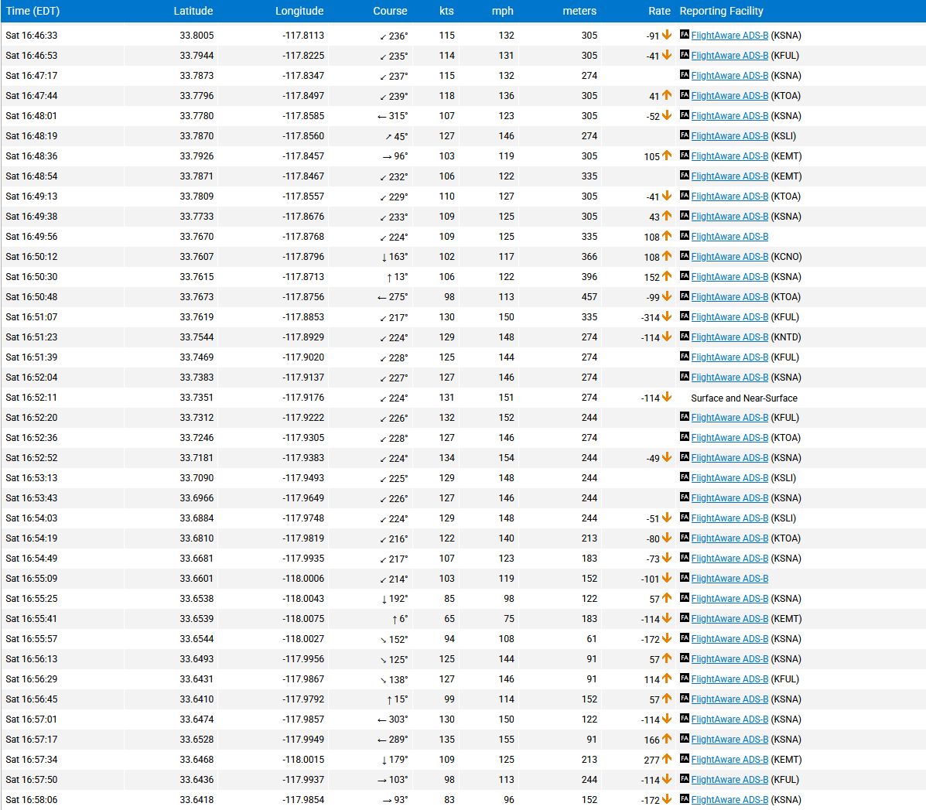The width and height of the screenshot is (926, 810).
Task: Click the FA logo icon in the 16:50:12 KCNO row
Action: (x=684, y=256)
